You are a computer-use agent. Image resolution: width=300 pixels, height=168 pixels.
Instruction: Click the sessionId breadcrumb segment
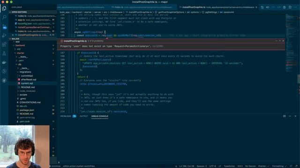click(228, 12)
